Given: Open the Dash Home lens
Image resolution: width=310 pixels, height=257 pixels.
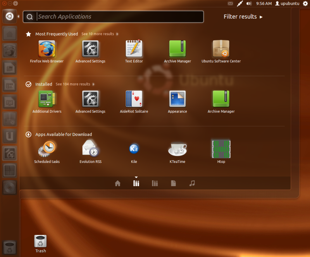Looking at the screenshot, I should [117, 183].
